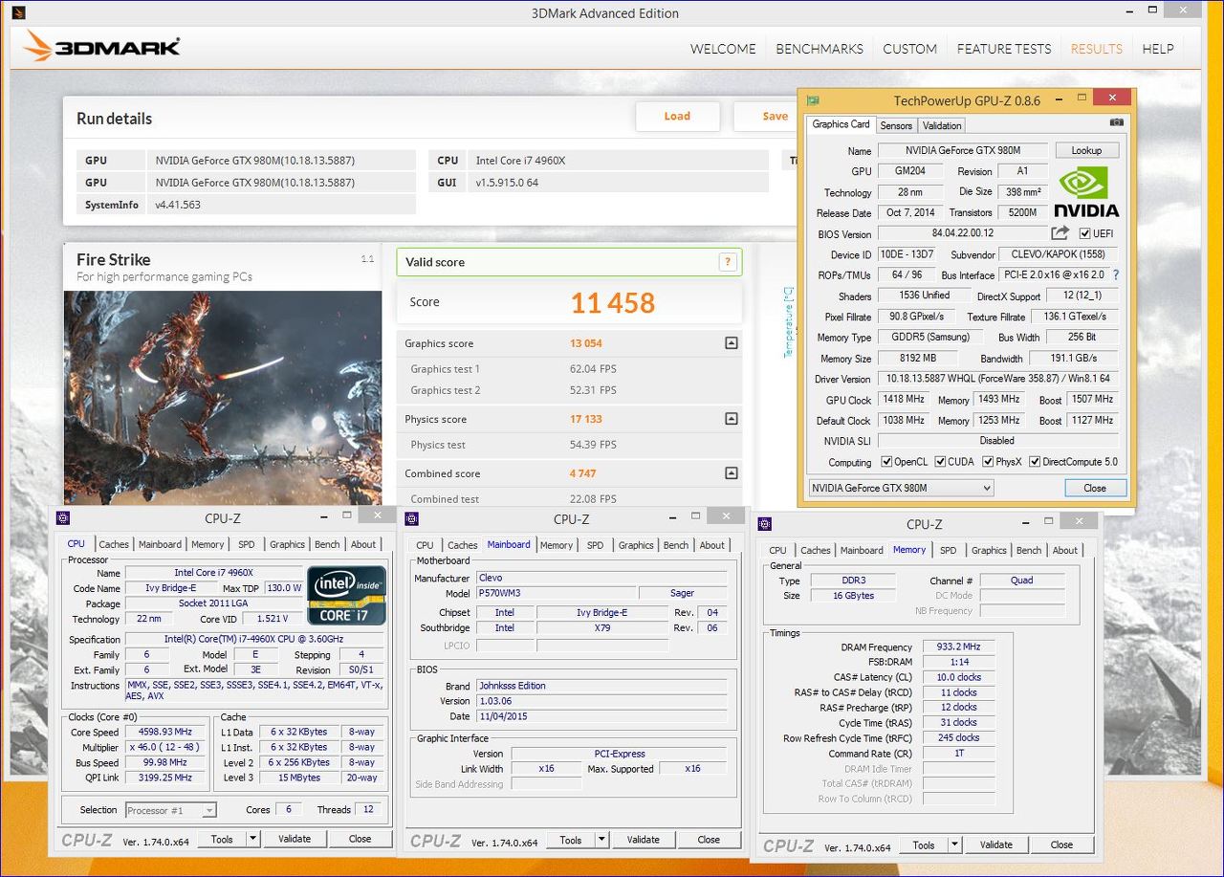
Task: Click the Valid score help question mark
Action: (728, 262)
